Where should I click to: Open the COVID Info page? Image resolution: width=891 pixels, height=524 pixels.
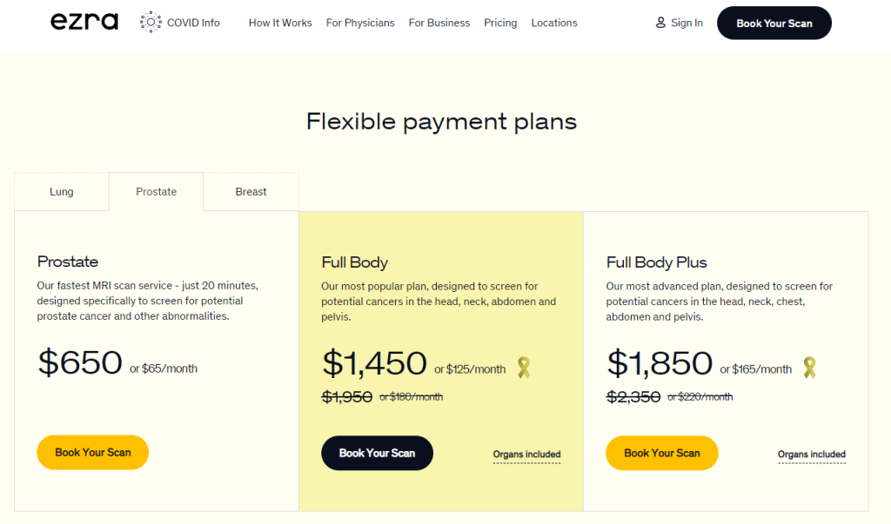193,23
